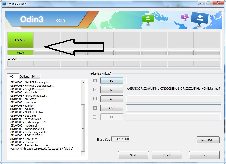Click the green 03:29 progress bar

20,53
